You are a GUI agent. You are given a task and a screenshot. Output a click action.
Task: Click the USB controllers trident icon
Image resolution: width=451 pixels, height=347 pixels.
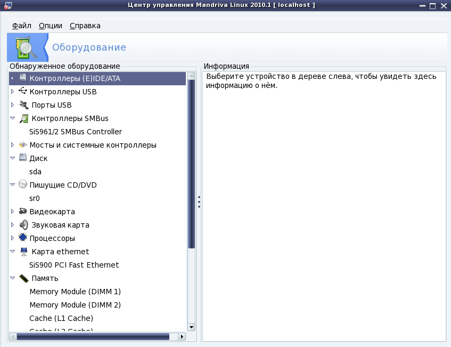point(23,91)
